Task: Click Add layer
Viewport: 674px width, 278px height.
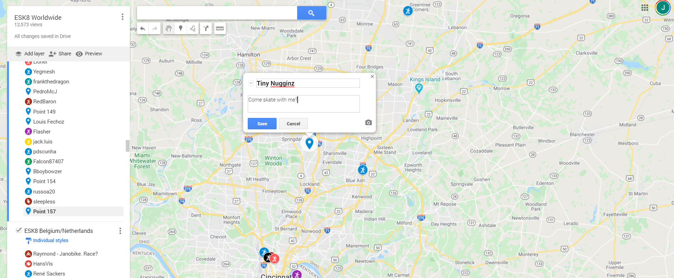Action: point(30,54)
